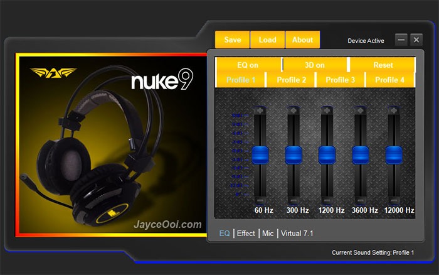Minimize the nuke9 window

point(401,40)
